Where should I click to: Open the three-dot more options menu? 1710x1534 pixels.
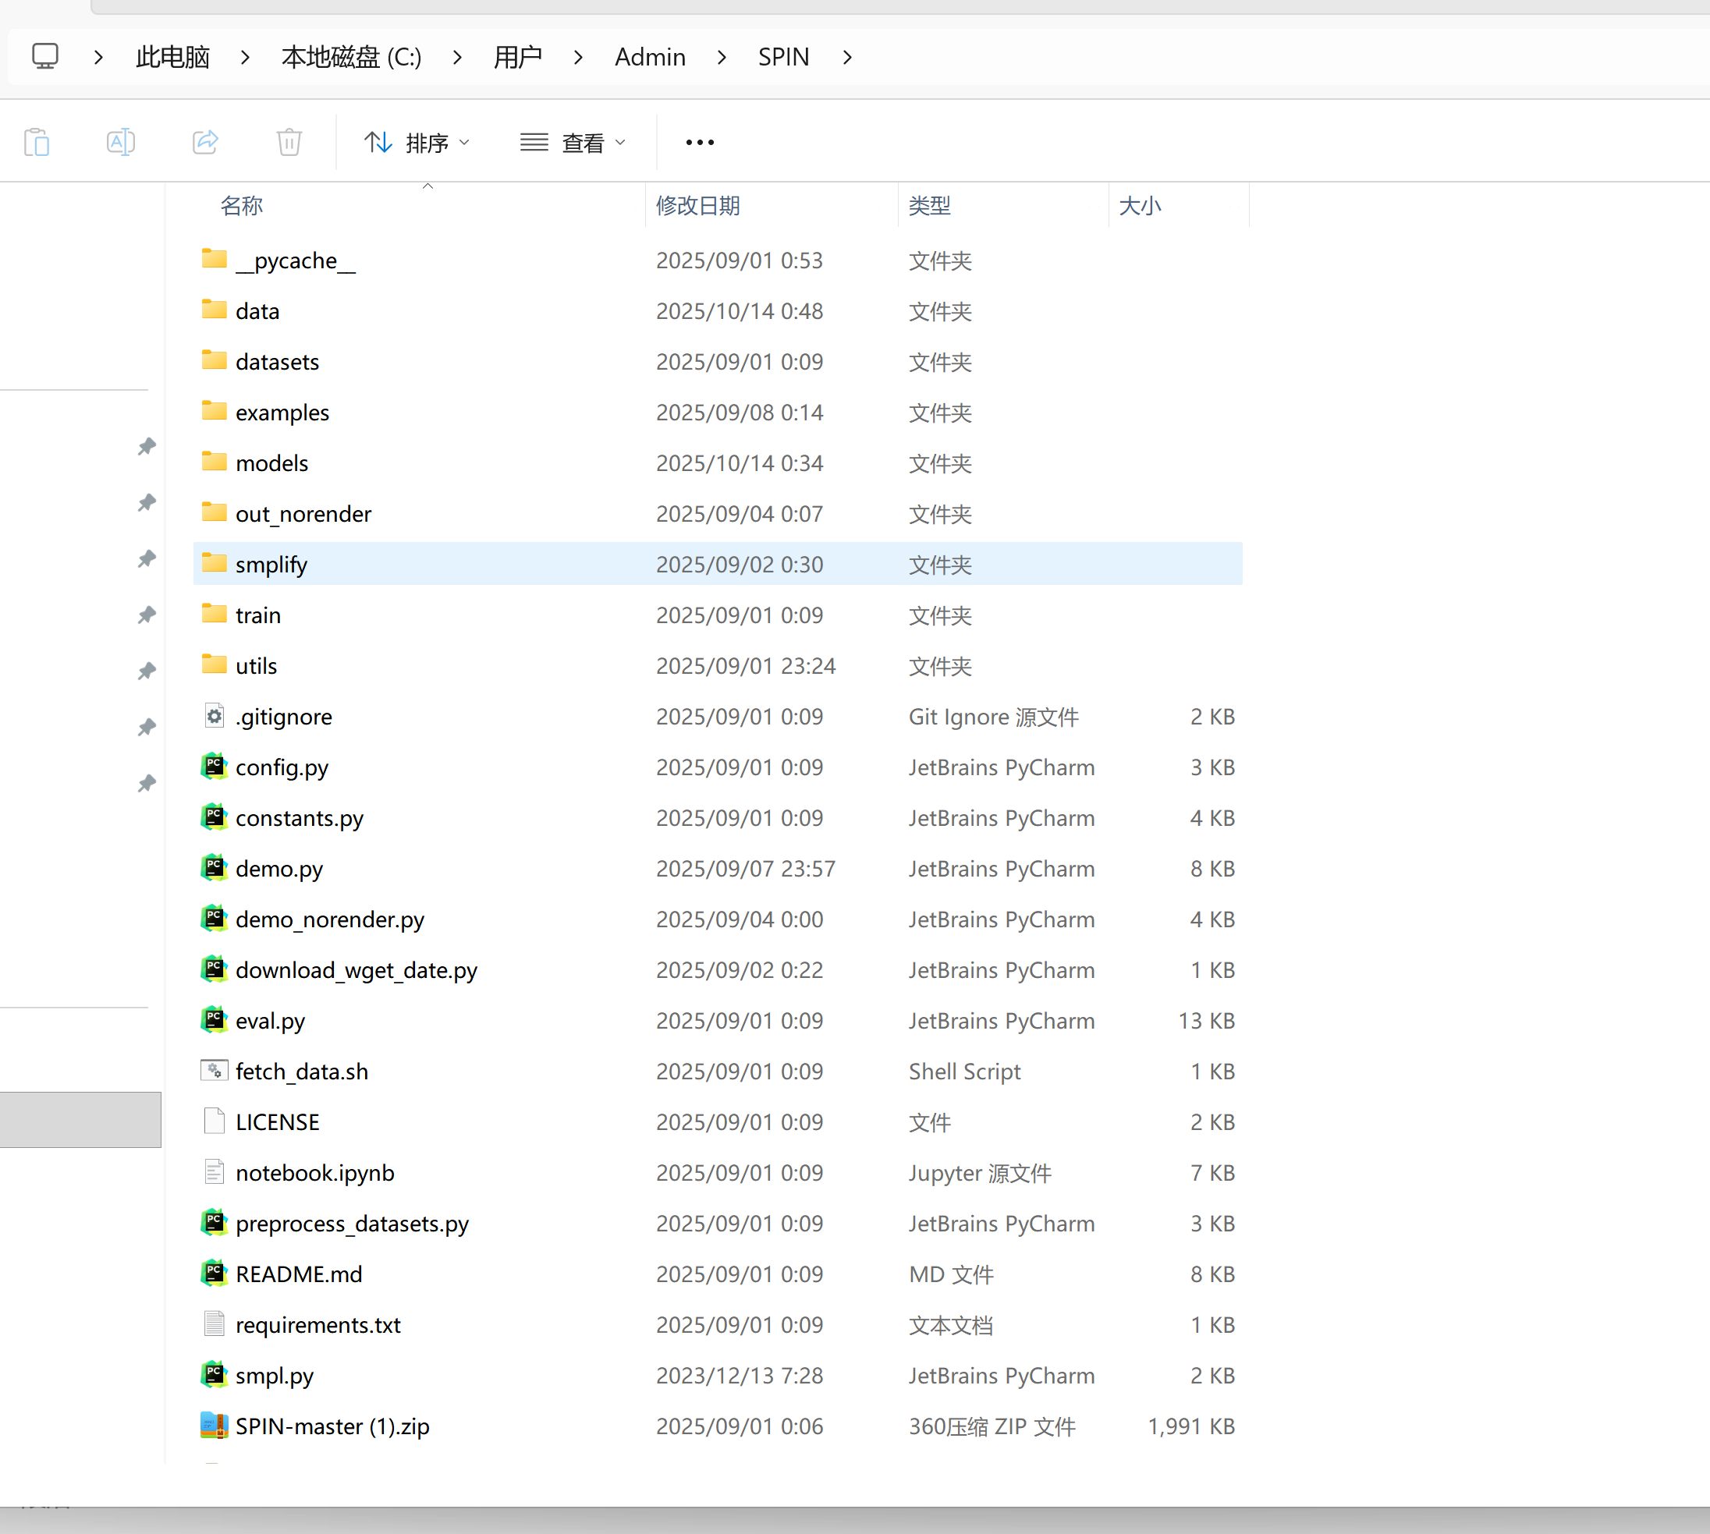pyautogui.click(x=700, y=143)
